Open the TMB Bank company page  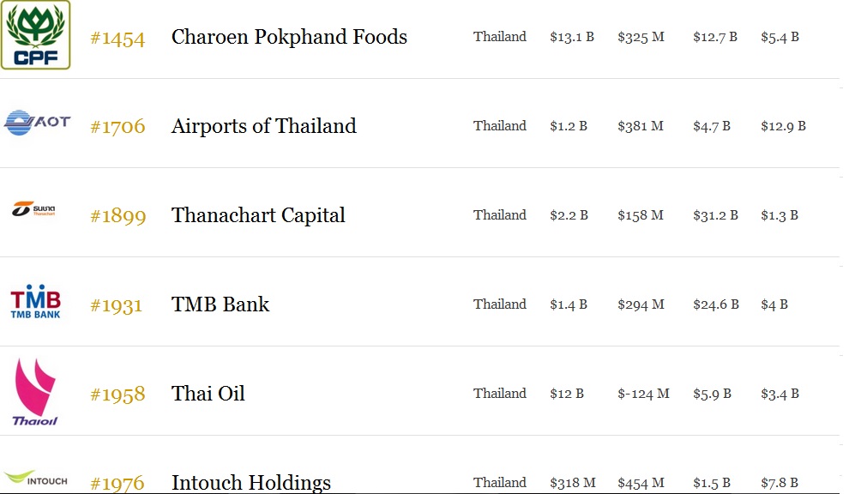220,304
